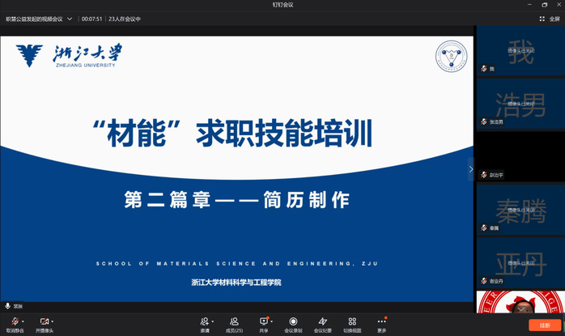Screen dimensions: 565x336
Task: Expand share options arrow
Action: point(270,321)
